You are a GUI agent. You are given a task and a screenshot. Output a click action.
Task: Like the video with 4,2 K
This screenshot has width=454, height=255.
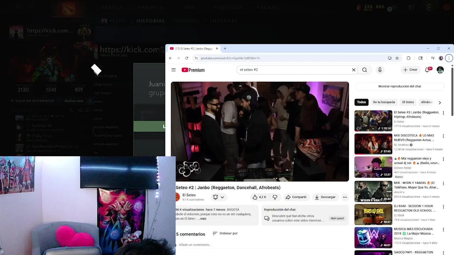click(259, 197)
